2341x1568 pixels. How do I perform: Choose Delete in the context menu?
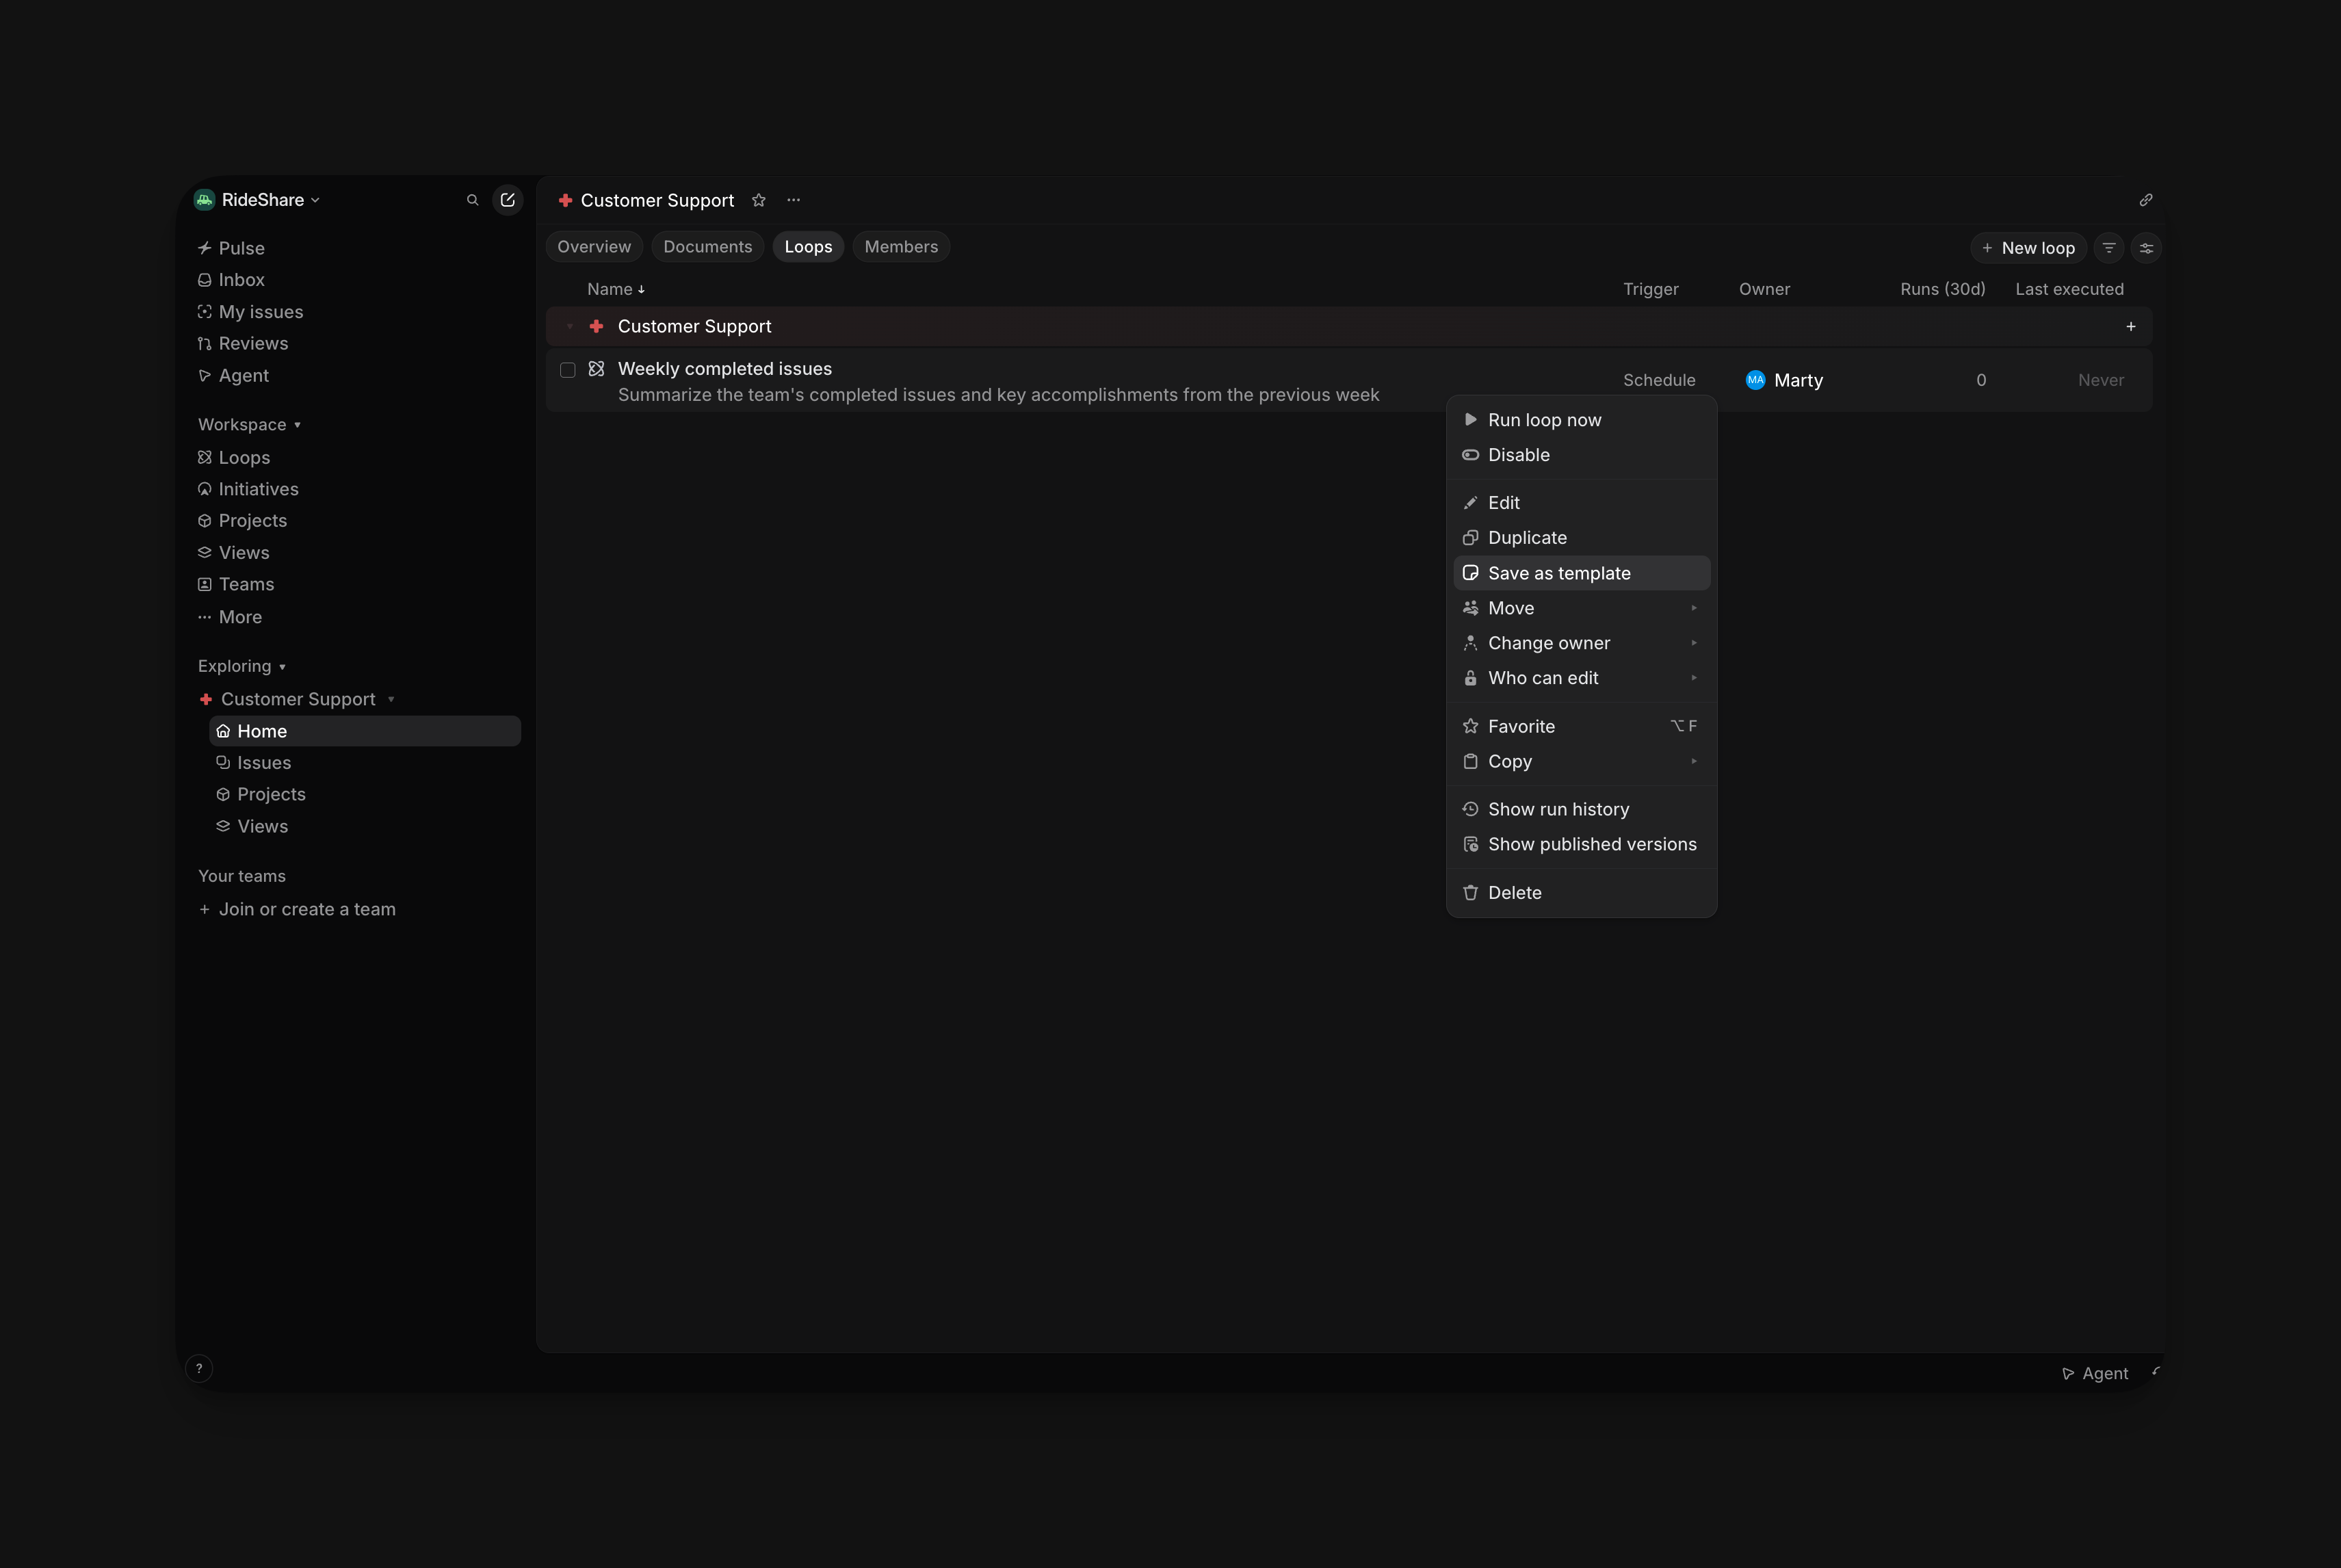[x=1581, y=893]
